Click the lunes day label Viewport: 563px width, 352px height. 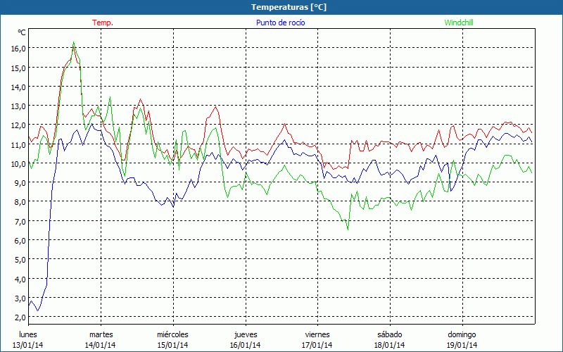coord(28,334)
